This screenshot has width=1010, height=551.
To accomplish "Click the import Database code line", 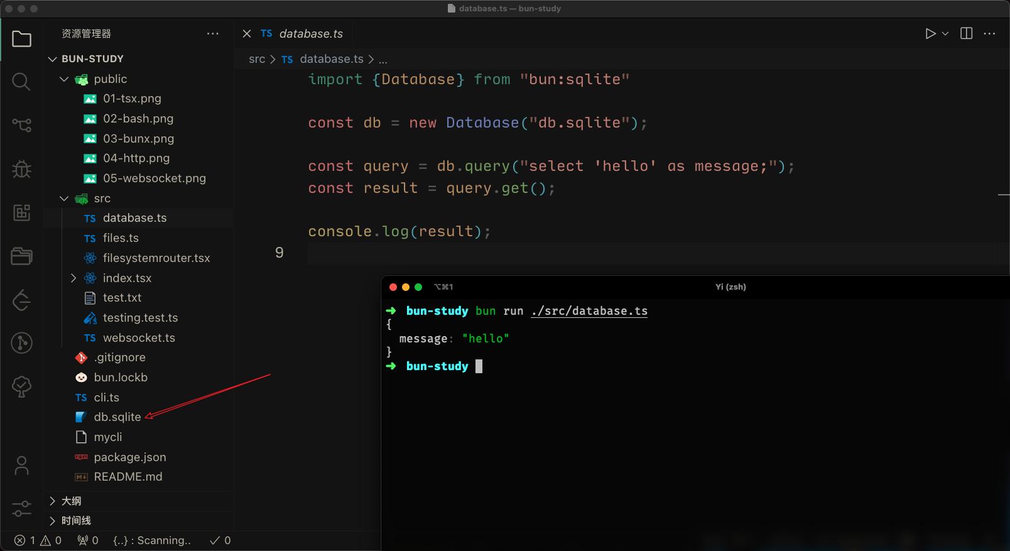I will tap(469, 79).
